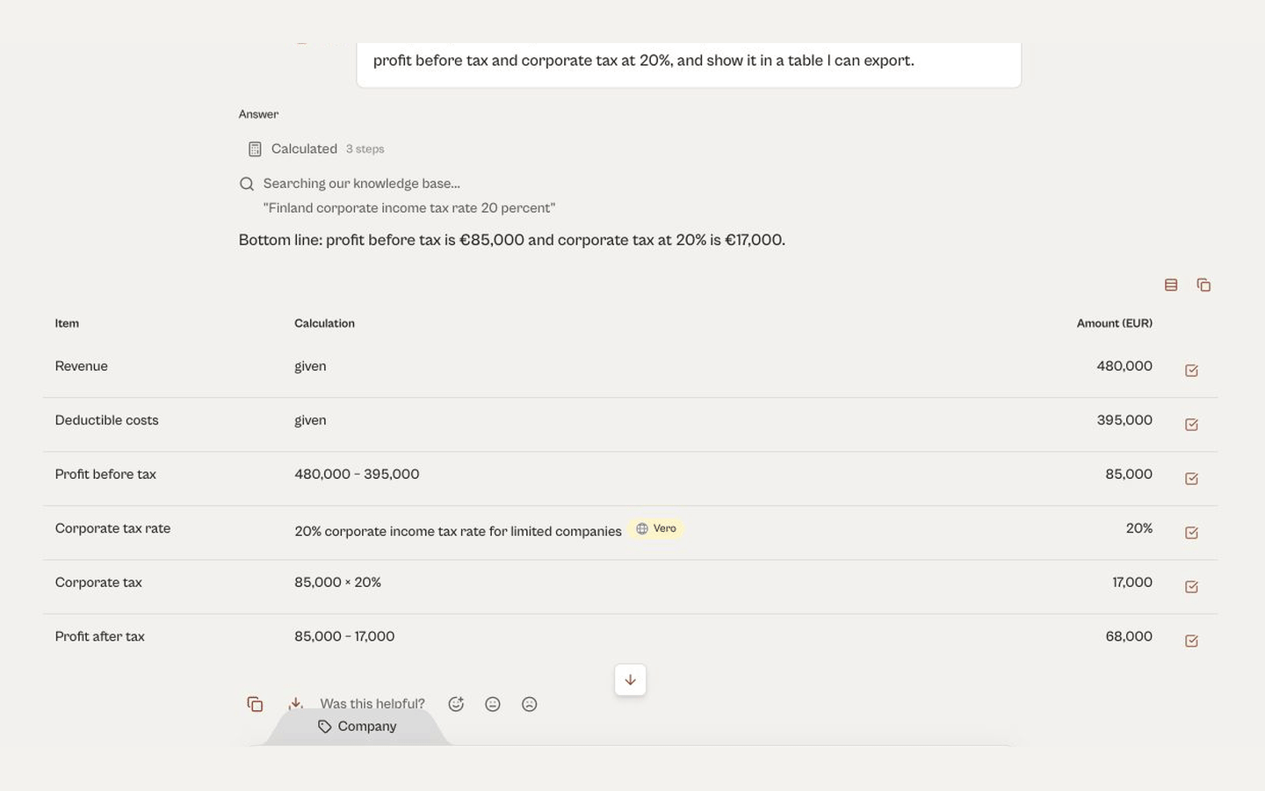Toggle the checkbox for Corporate tax rate row

click(x=1191, y=533)
